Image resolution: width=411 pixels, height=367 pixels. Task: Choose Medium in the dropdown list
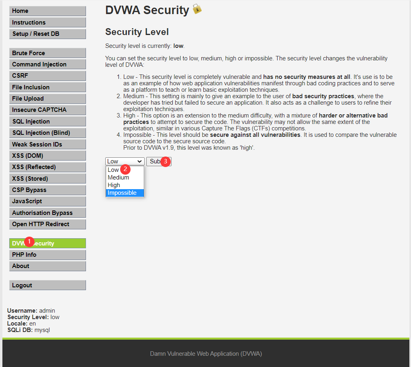(125, 177)
